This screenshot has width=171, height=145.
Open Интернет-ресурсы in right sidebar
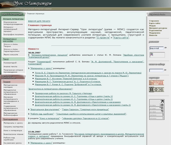(x=158, y=28)
